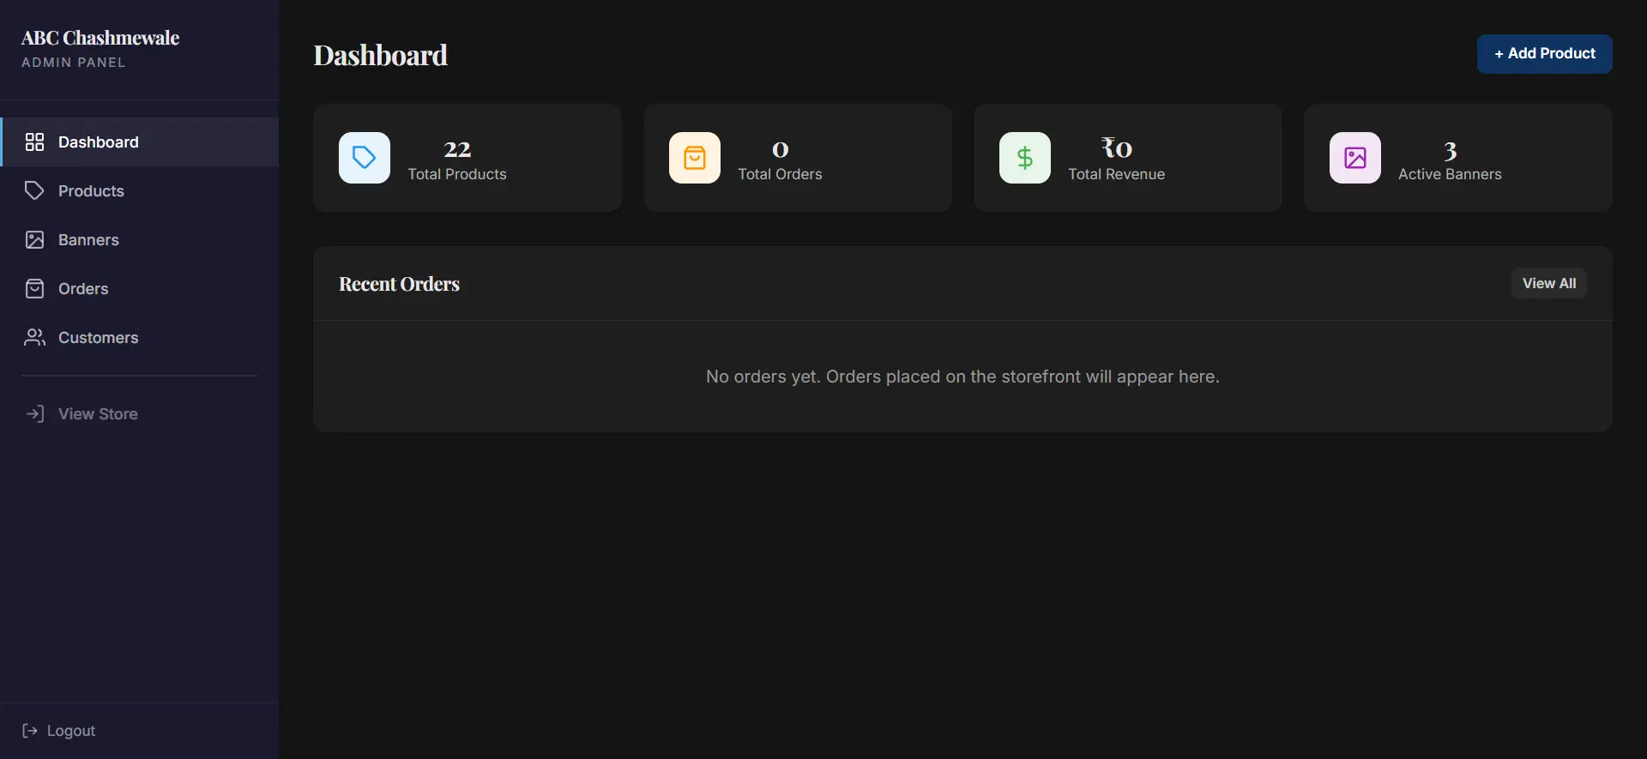
Task: Click the Products tag icon in sidebar
Action: point(34,191)
